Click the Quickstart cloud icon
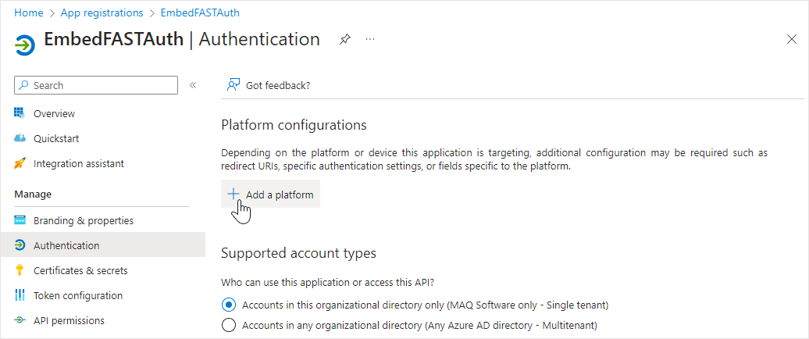 pyautogui.click(x=20, y=138)
